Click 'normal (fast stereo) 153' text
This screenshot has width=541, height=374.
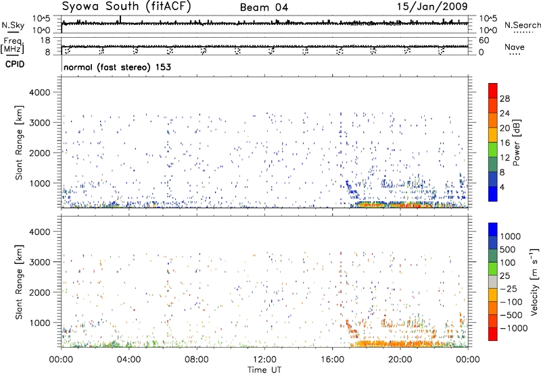pyautogui.click(x=117, y=67)
